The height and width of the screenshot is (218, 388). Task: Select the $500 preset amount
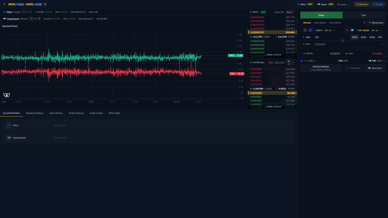click(372, 37)
